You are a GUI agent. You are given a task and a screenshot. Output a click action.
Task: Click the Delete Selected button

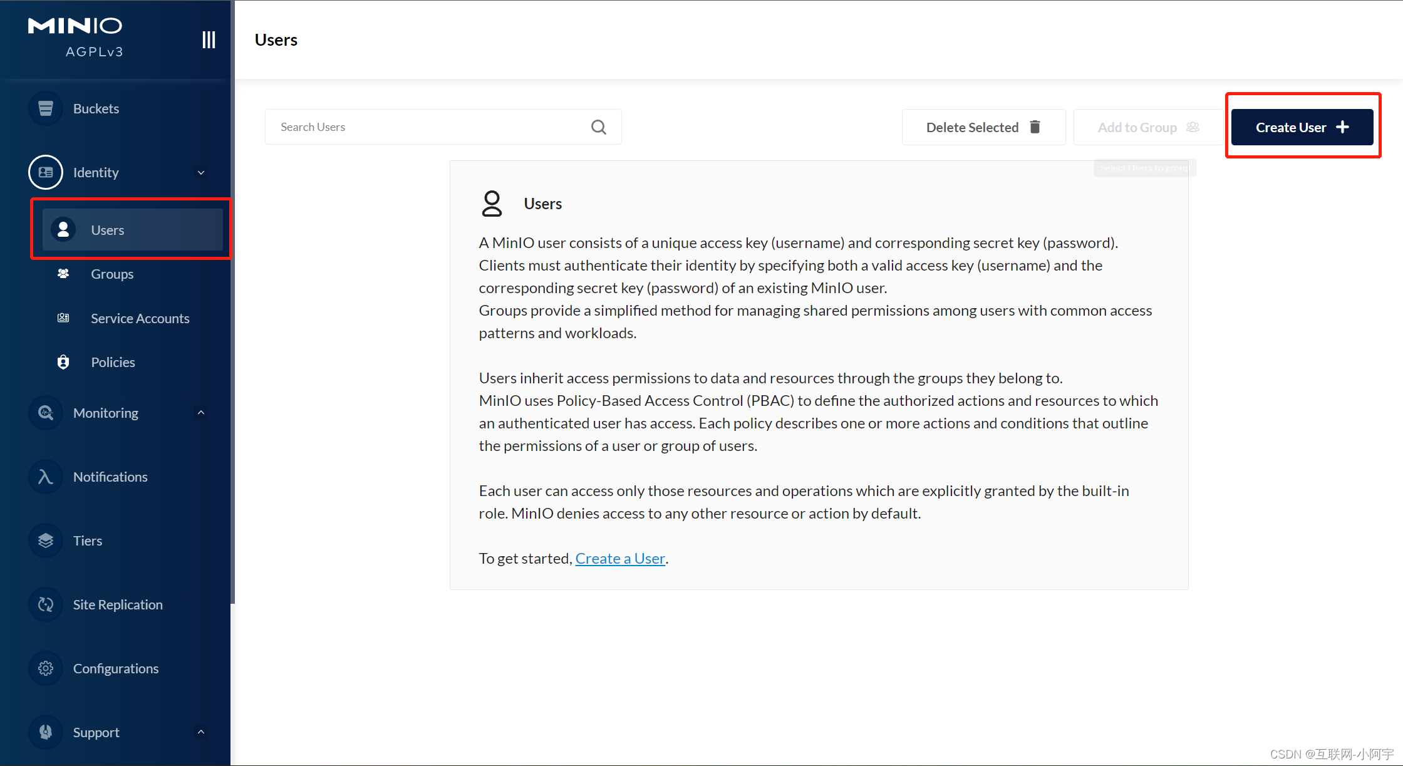(x=983, y=127)
